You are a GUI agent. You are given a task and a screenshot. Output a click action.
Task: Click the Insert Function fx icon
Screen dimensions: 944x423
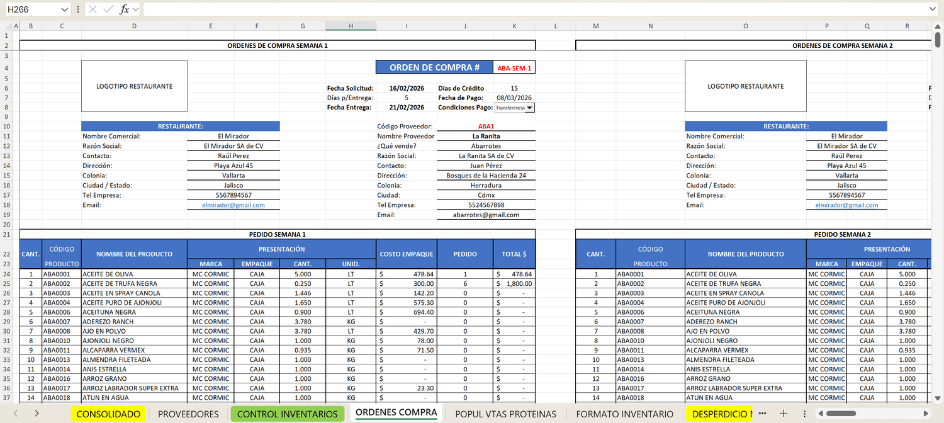coord(124,9)
